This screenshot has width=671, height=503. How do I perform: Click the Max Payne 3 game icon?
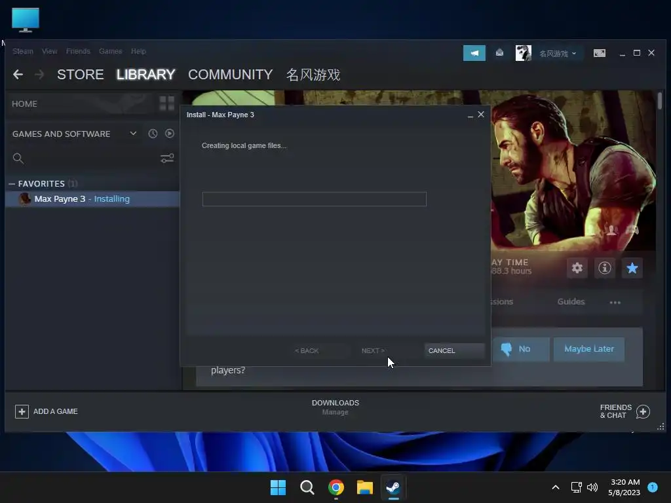pyautogui.click(x=25, y=199)
